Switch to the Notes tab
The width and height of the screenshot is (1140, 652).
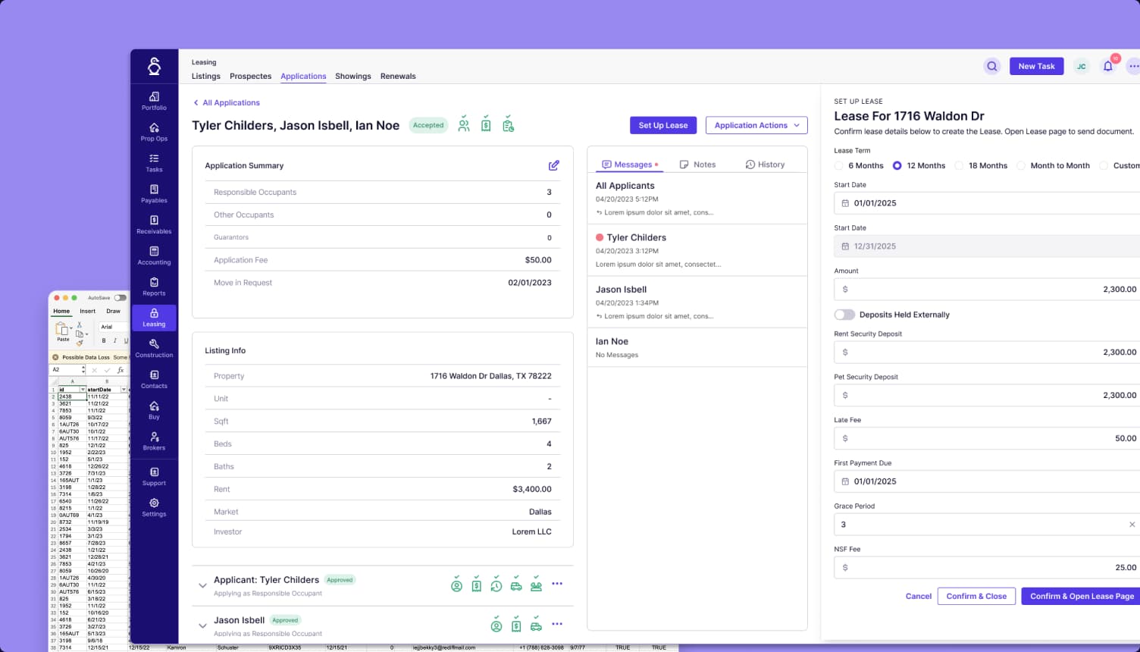[697, 164]
